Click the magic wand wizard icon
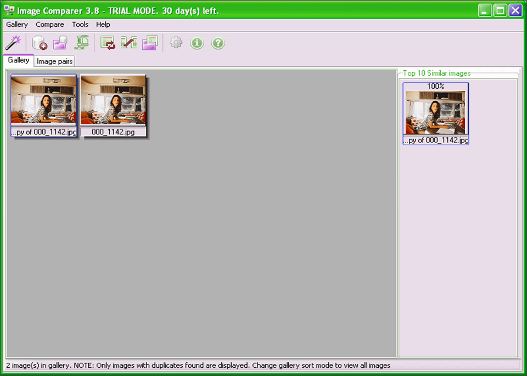This screenshot has height=376, width=527. (x=13, y=43)
